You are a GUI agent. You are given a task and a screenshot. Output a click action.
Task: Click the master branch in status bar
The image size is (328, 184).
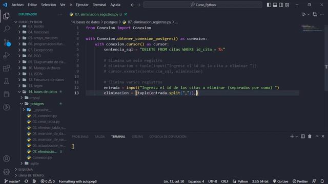(12, 181)
